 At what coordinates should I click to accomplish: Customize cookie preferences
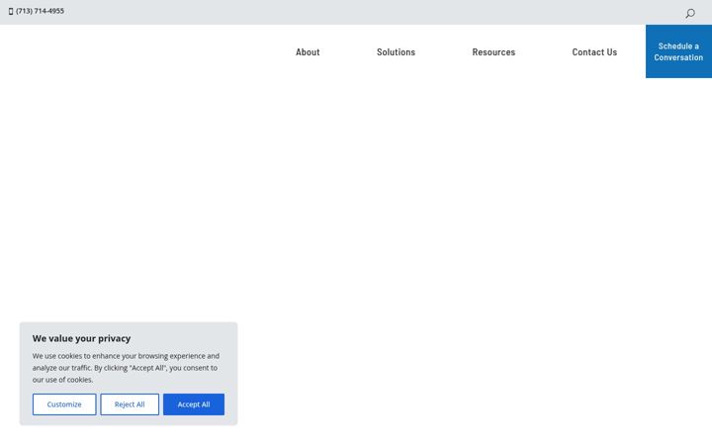coord(64,404)
